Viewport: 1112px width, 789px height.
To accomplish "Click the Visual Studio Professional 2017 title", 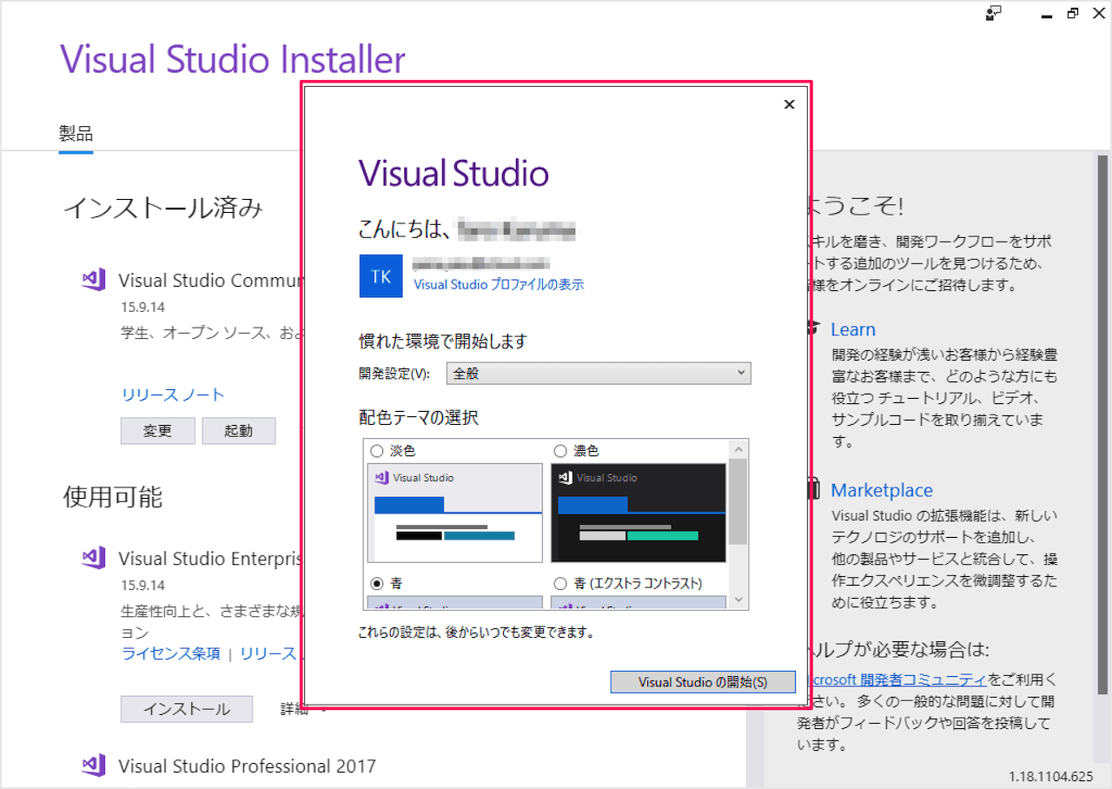I will click(x=247, y=766).
